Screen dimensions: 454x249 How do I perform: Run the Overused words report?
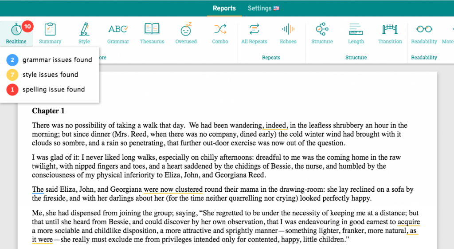pyautogui.click(x=186, y=33)
